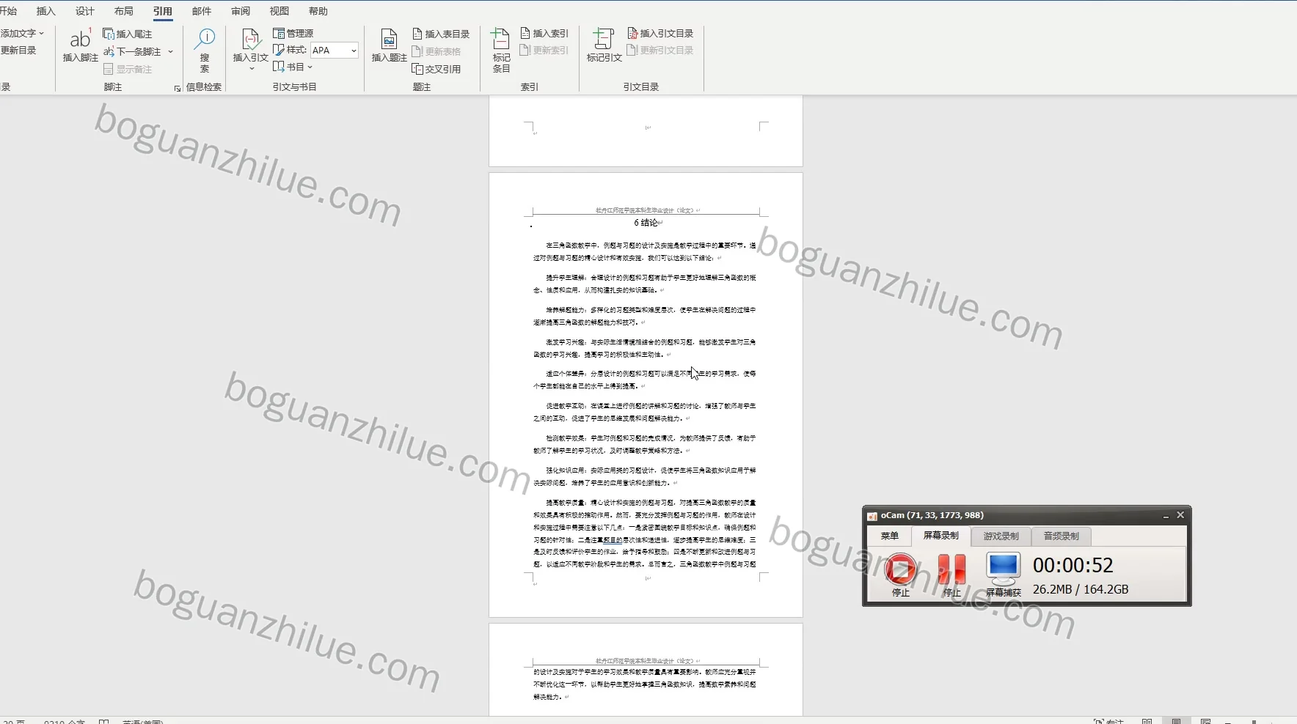Click 插入尾注 (Insert Endnote)
Screen dimensions: 1297x724
pos(128,34)
